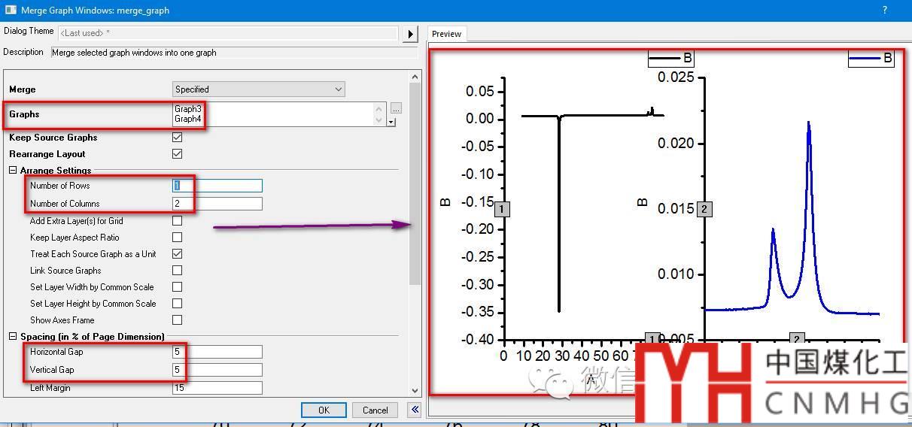
Task: Click the blue B legend in right graph
Action: [x=871, y=58]
